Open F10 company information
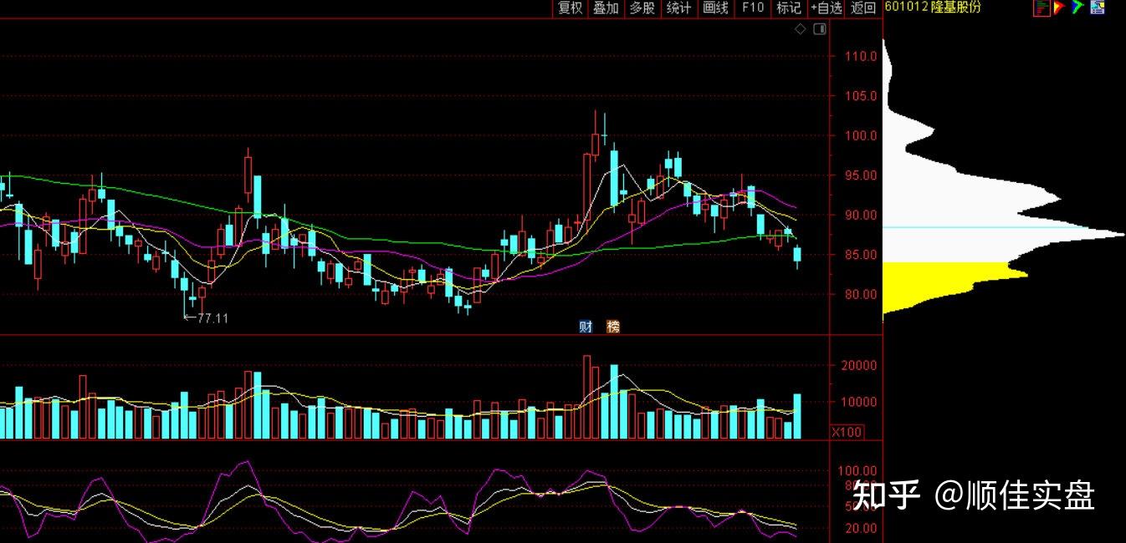 pos(753,8)
